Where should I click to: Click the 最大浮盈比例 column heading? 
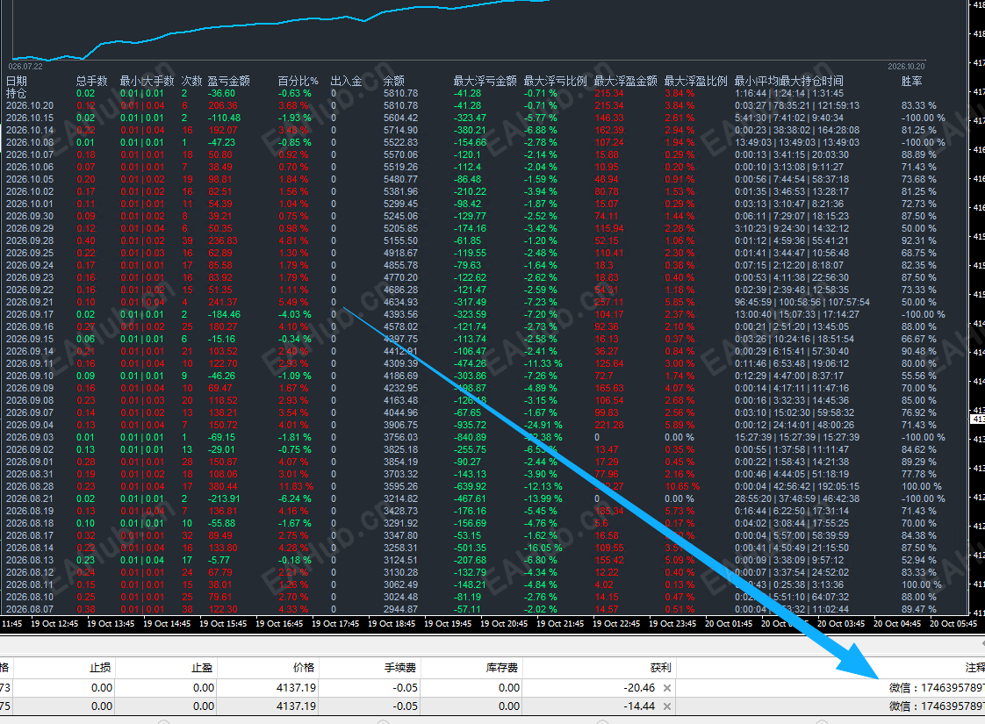pyautogui.click(x=696, y=81)
